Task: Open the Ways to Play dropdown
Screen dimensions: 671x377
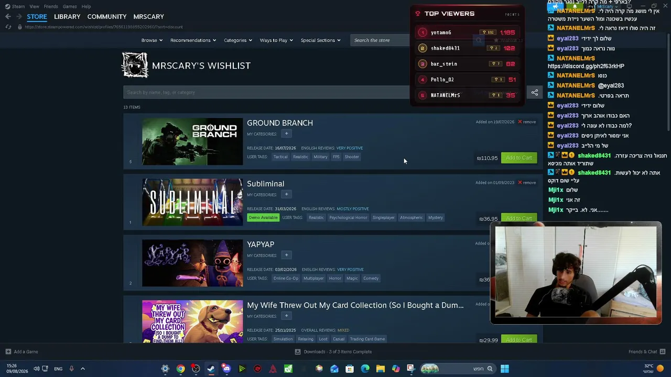Action: [x=276, y=40]
